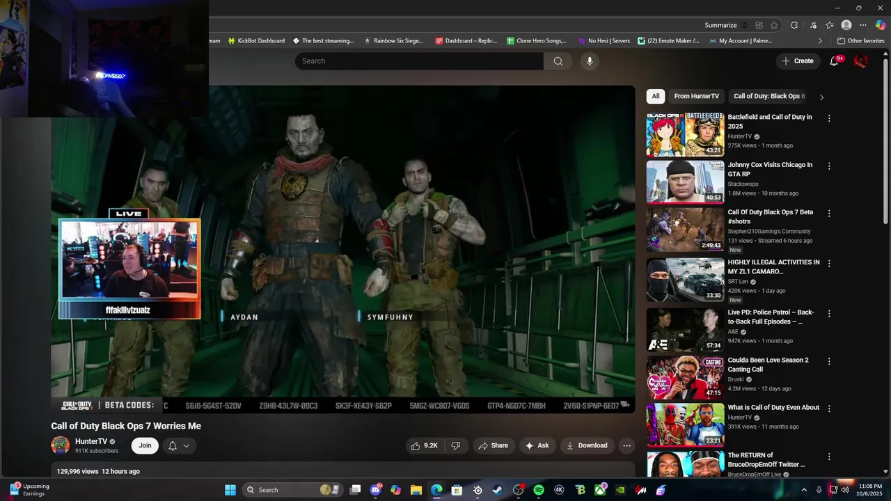Select the All filter chip
The width and height of the screenshot is (891, 501).
click(656, 97)
